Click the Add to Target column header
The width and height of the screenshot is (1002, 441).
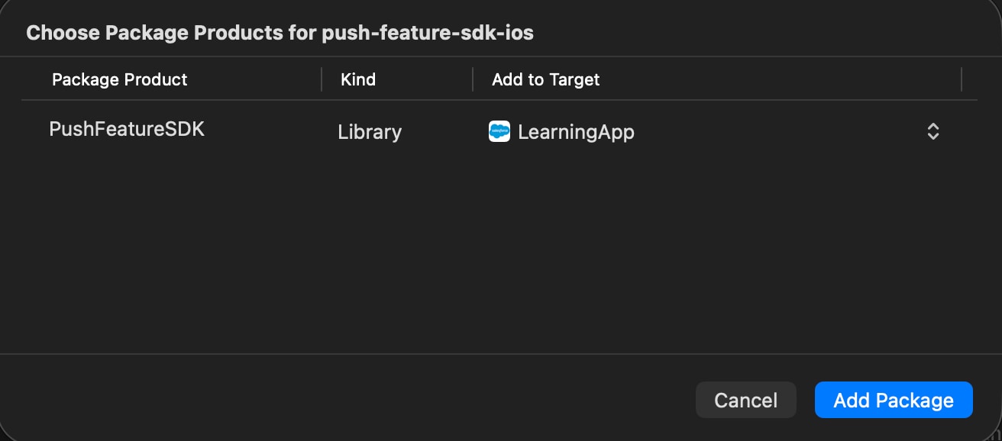coord(545,79)
